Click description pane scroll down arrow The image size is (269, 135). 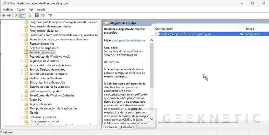(x=152, y=119)
